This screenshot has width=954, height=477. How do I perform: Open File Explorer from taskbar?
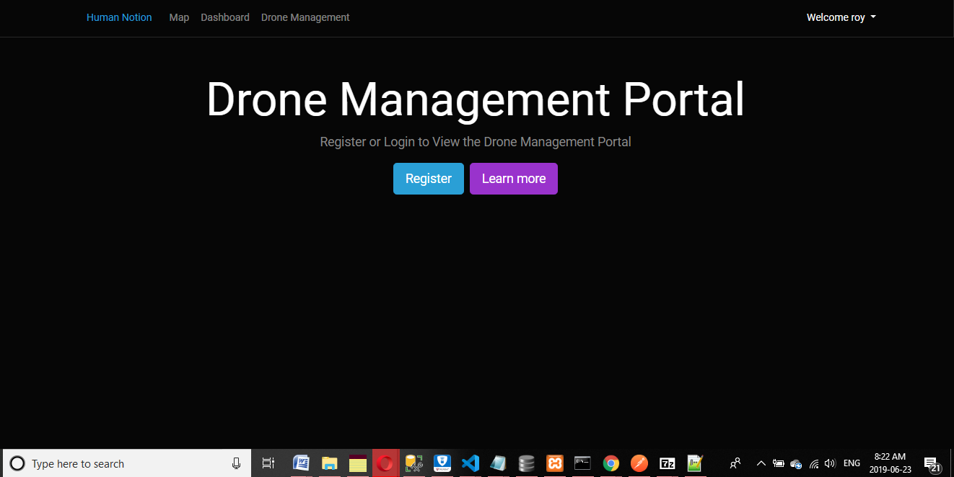click(330, 463)
